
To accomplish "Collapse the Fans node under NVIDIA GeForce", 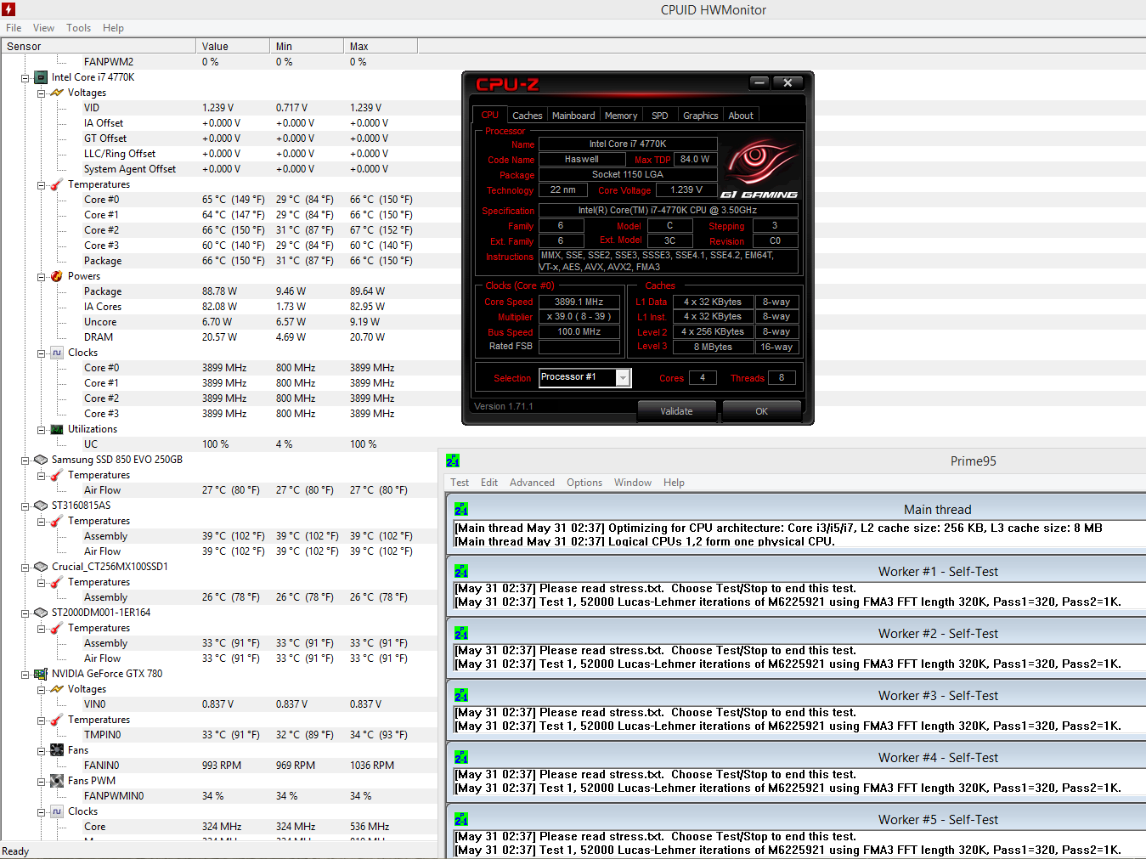I will [x=42, y=750].
